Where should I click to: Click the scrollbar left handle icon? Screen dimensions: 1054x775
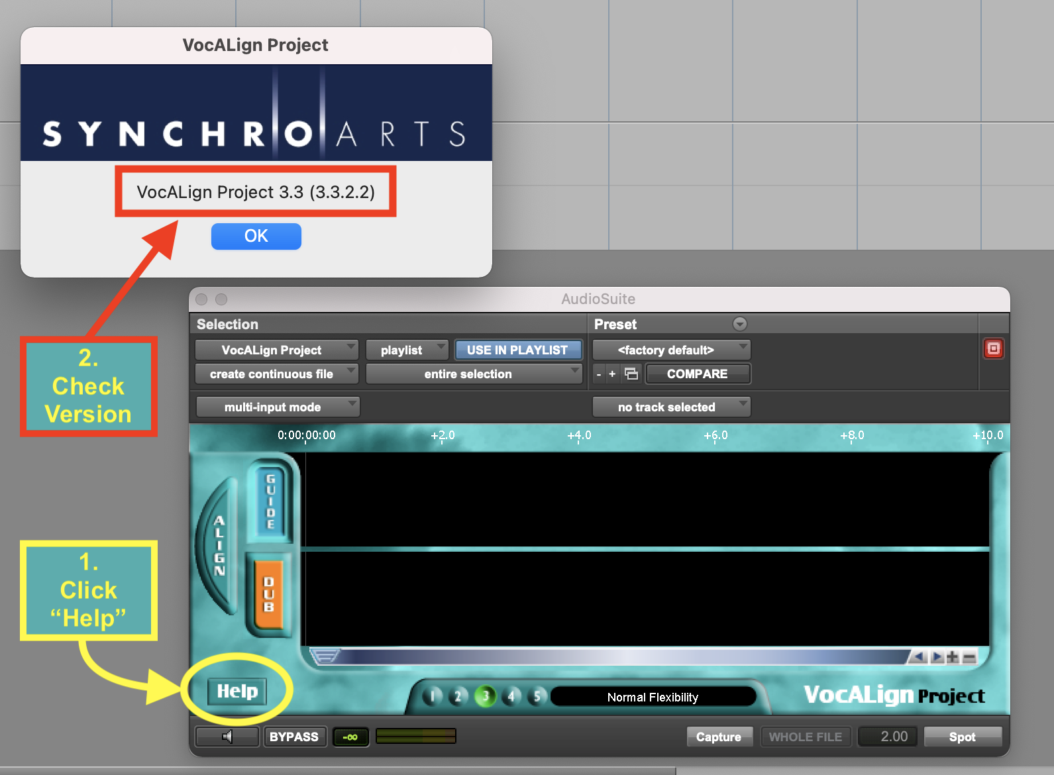pos(325,656)
